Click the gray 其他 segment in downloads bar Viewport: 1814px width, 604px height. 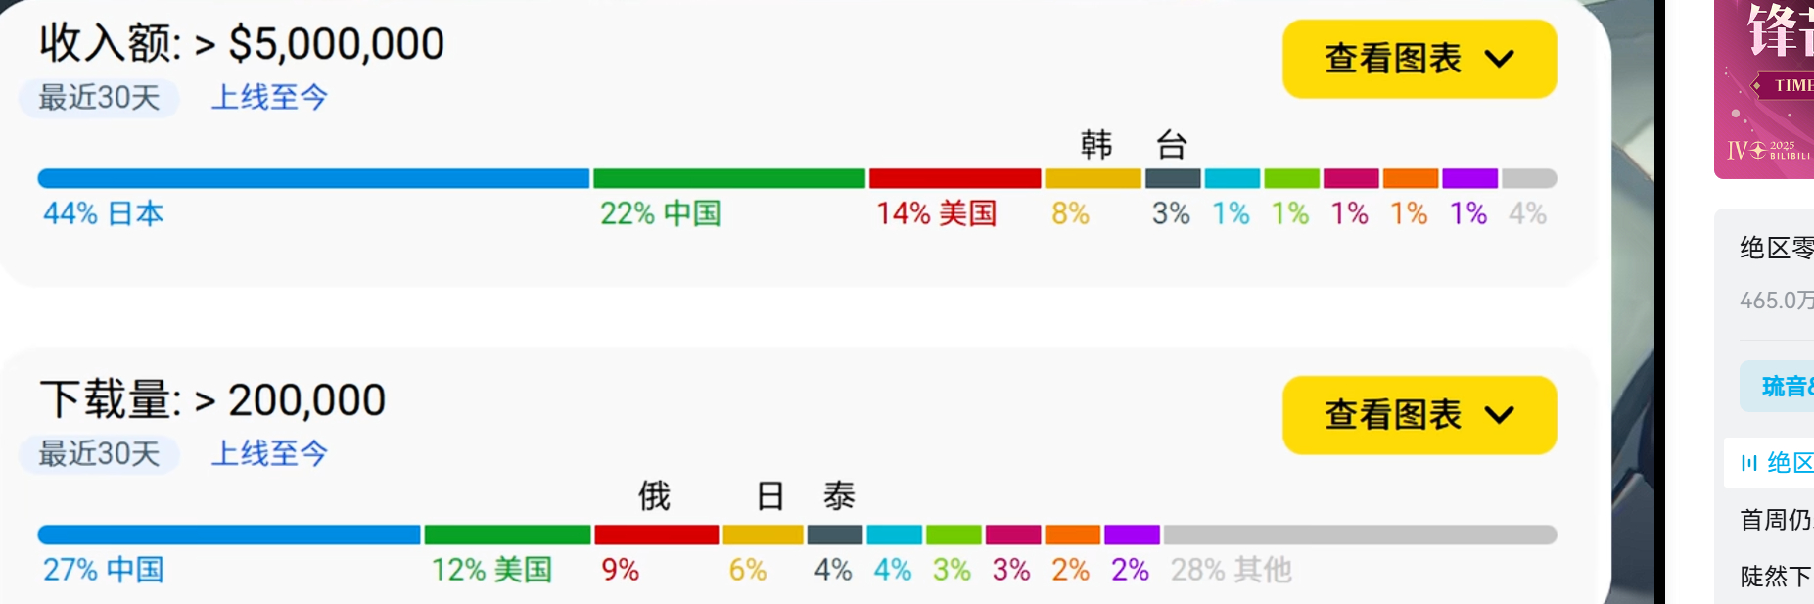point(1359,534)
